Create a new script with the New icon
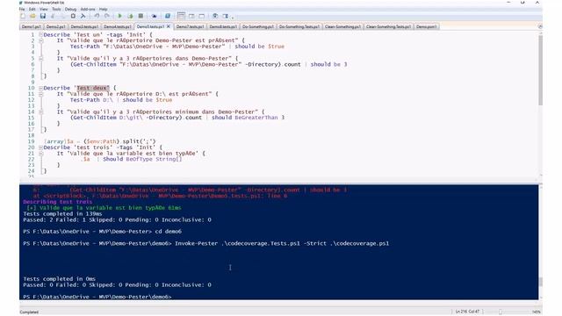This screenshot has width=562, height=316. (23, 16)
